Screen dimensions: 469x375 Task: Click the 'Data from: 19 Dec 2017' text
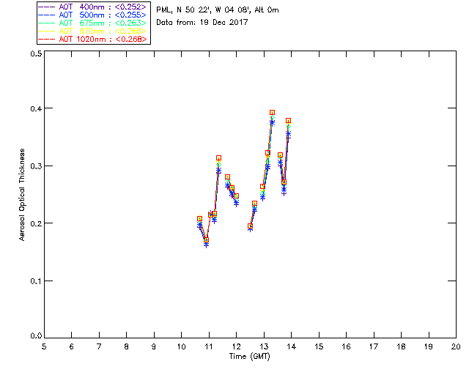pos(202,22)
